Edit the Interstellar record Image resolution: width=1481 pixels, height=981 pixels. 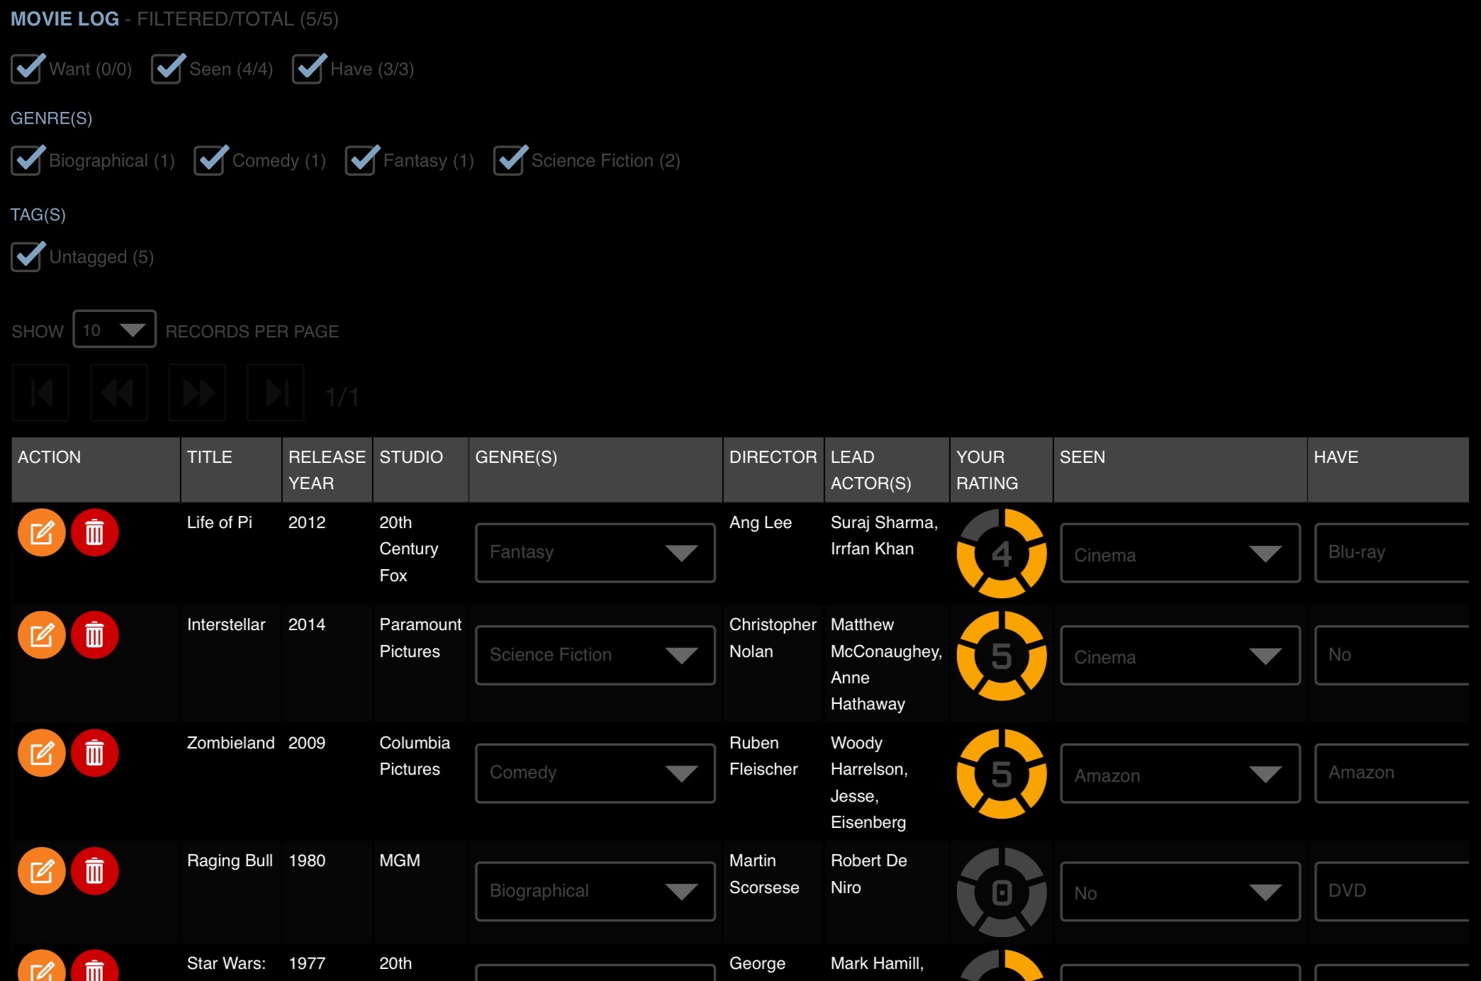point(42,635)
